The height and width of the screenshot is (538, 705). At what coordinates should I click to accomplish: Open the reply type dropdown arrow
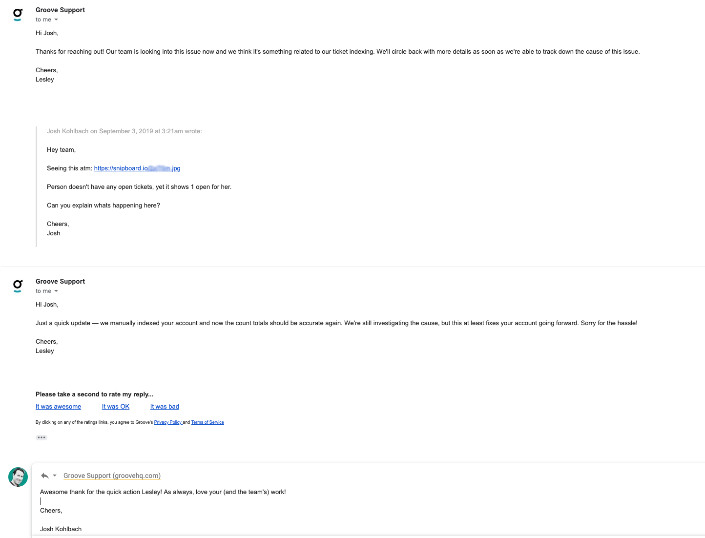[x=55, y=476]
